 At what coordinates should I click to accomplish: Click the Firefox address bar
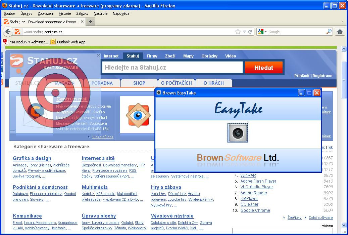pos(128,32)
